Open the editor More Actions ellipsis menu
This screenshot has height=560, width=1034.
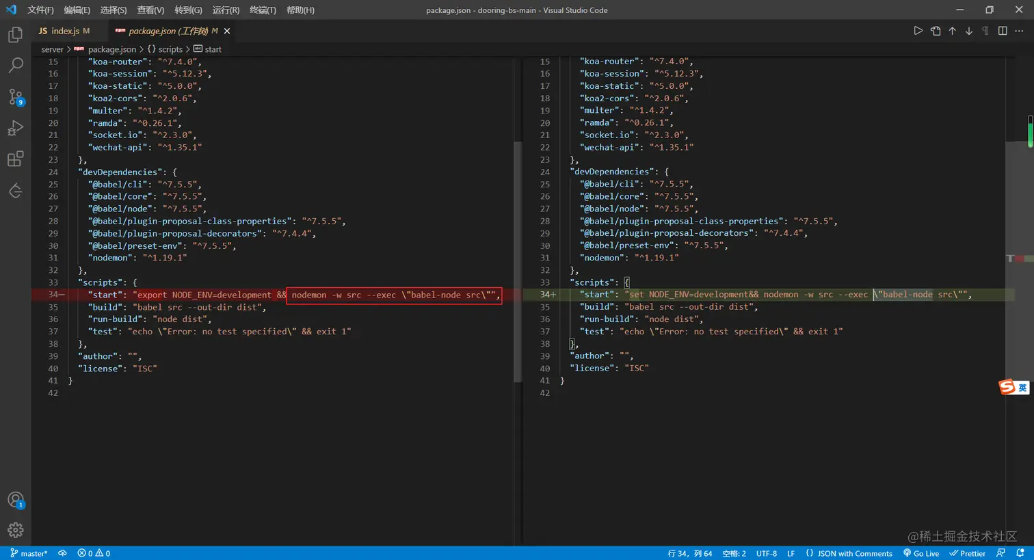pos(1019,31)
